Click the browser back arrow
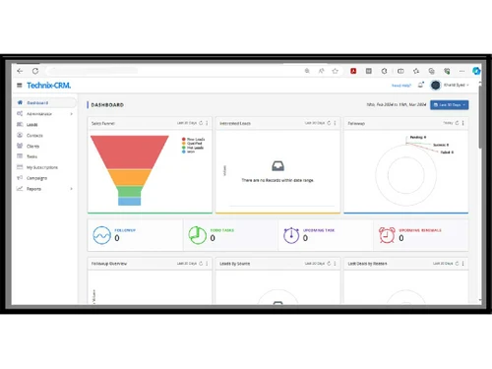Viewport: 492px width, 369px height. (20, 71)
